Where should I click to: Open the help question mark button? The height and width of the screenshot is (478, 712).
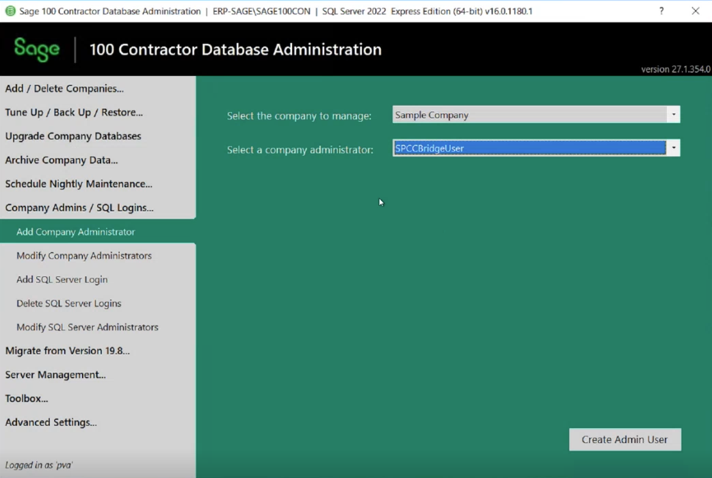point(661,11)
